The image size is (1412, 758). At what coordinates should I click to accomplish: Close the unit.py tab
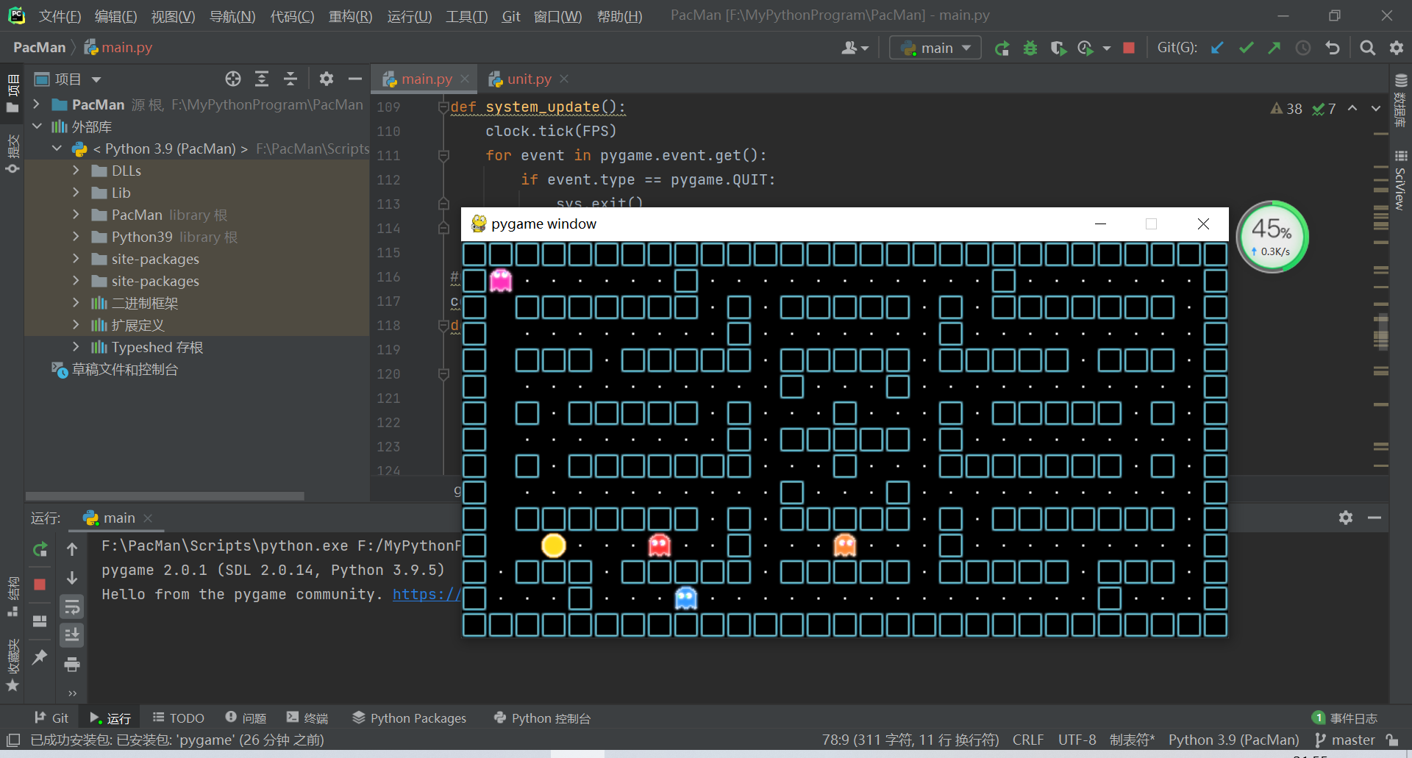click(x=564, y=79)
